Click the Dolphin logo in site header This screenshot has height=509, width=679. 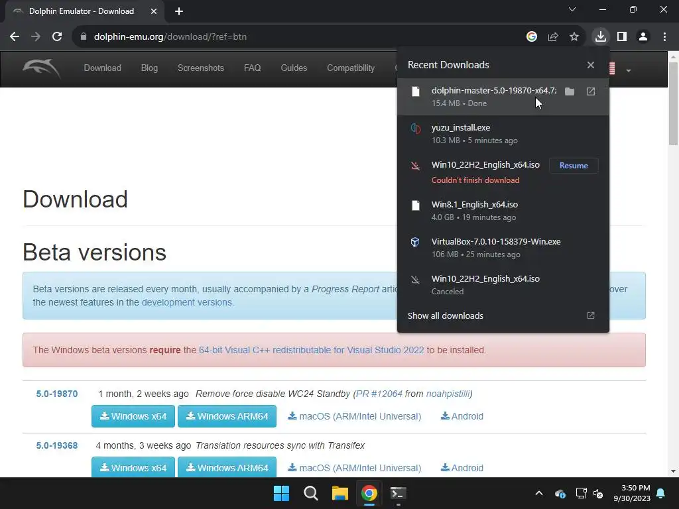pyautogui.click(x=42, y=68)
